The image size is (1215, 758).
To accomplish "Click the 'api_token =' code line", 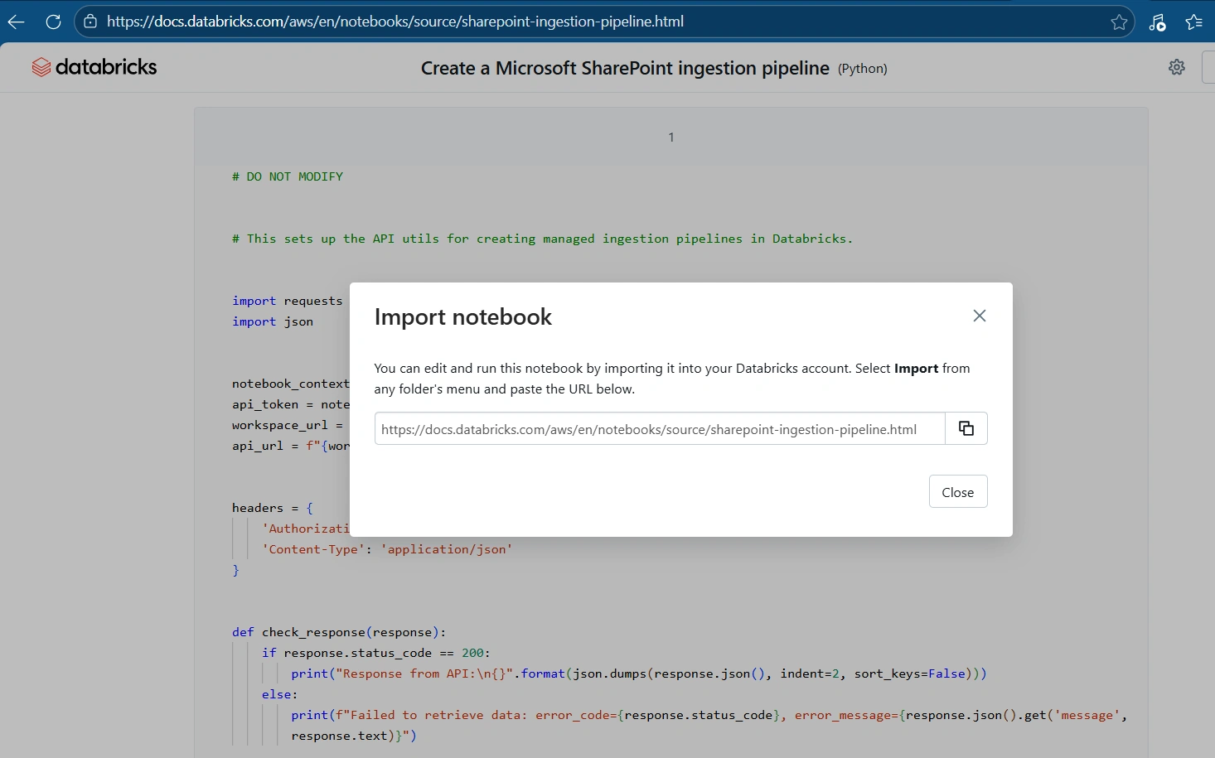I will [x=291, y=404].
